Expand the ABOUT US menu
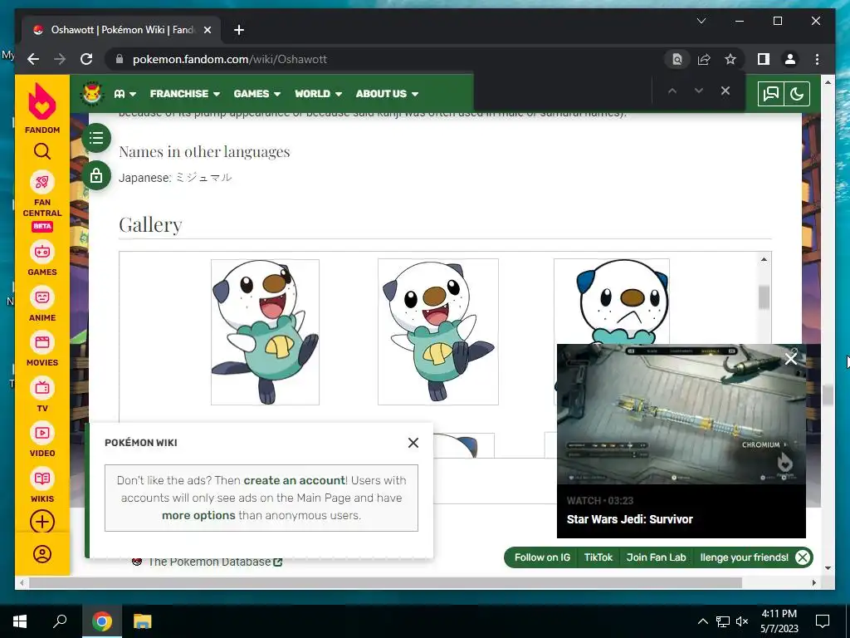850x638 pixels. tap(387, 94)
